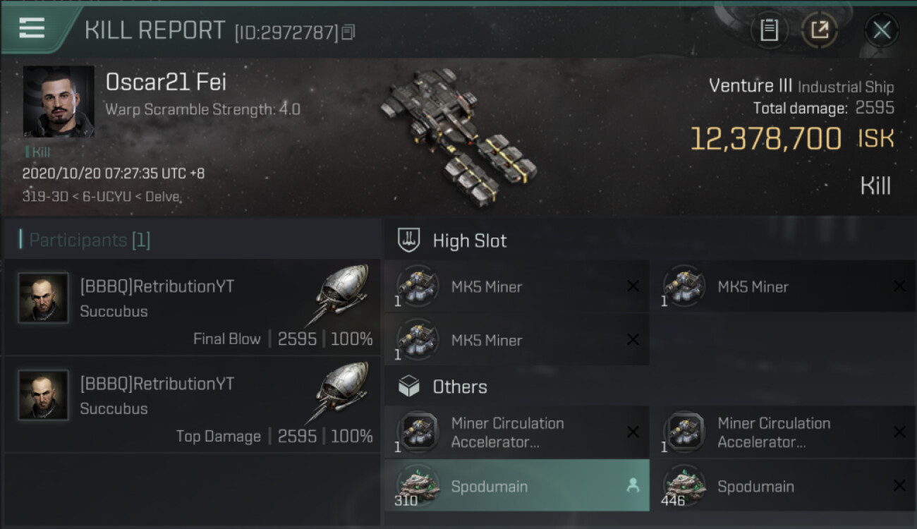
Task: Click the X on right Miner Circulation Accelerator
Action: pyautogui.click(x=899, y=432)
